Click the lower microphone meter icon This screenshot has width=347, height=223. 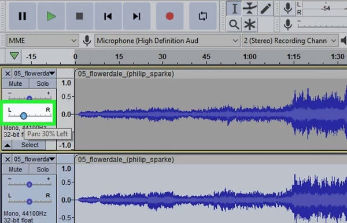(288, 24)
